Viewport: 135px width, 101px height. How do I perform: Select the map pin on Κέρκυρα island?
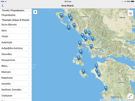(x=61, y=15)
